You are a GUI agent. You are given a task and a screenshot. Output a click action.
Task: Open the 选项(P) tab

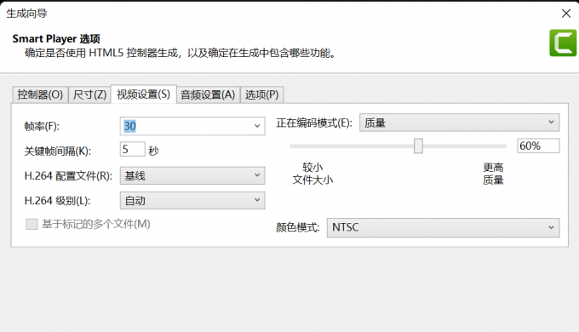pyautogui.click(x=261, y=94)
